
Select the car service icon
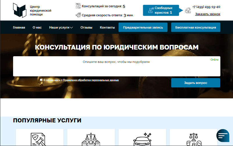click(142, 139)
